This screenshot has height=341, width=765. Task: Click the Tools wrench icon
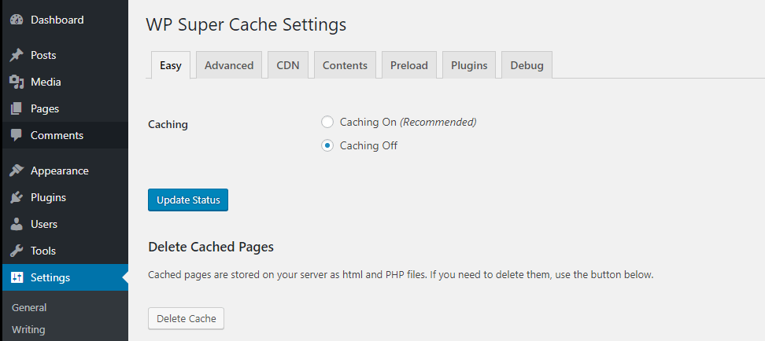[x=16, y=251]
